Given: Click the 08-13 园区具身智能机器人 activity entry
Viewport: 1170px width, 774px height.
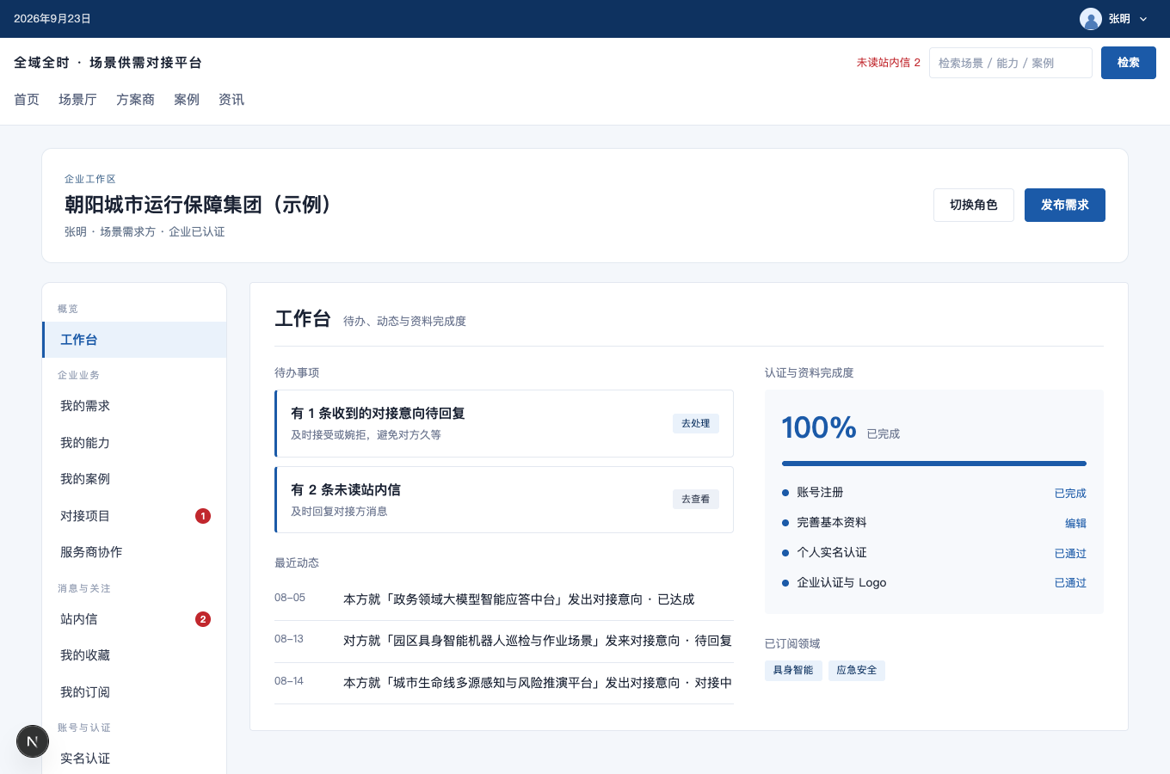Looking at the screenshot, I should (504, 642).
